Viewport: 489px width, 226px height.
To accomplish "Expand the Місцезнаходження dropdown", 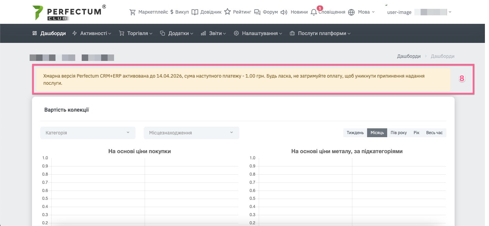I will pos(191,133).
